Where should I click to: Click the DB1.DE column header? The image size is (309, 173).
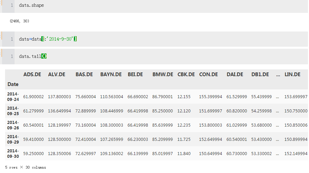[260, 74]
